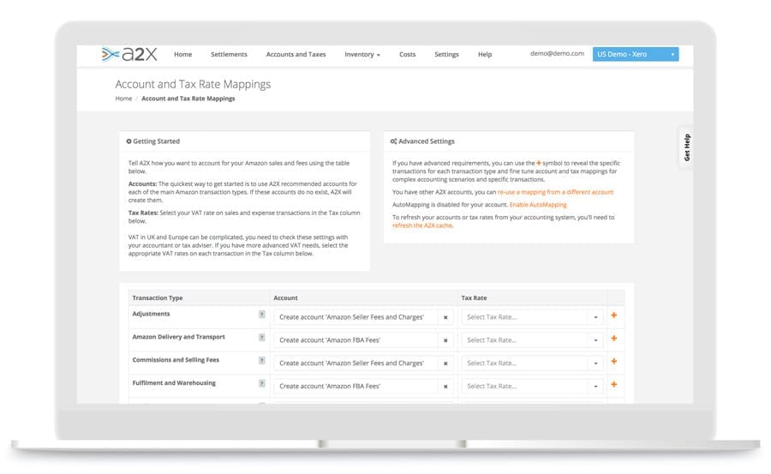Viewport: 771px width, 474px height.
Task: Clear the Adjustments account selection
Action: (x=445, y=317)
